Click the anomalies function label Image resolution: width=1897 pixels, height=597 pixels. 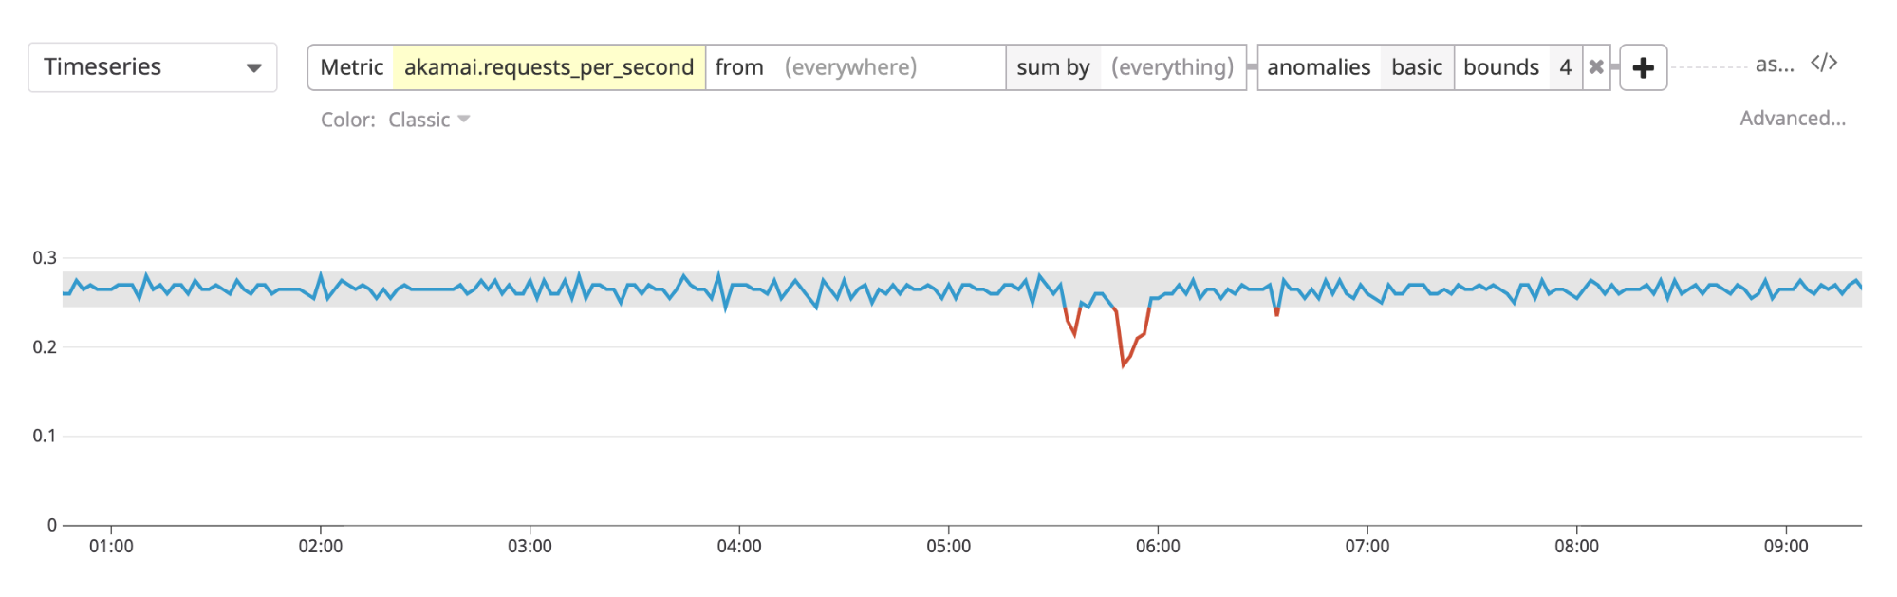point(1319,66)
